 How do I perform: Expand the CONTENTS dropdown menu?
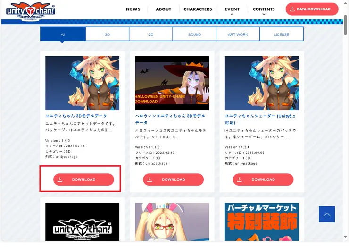[x=264, y=10]
